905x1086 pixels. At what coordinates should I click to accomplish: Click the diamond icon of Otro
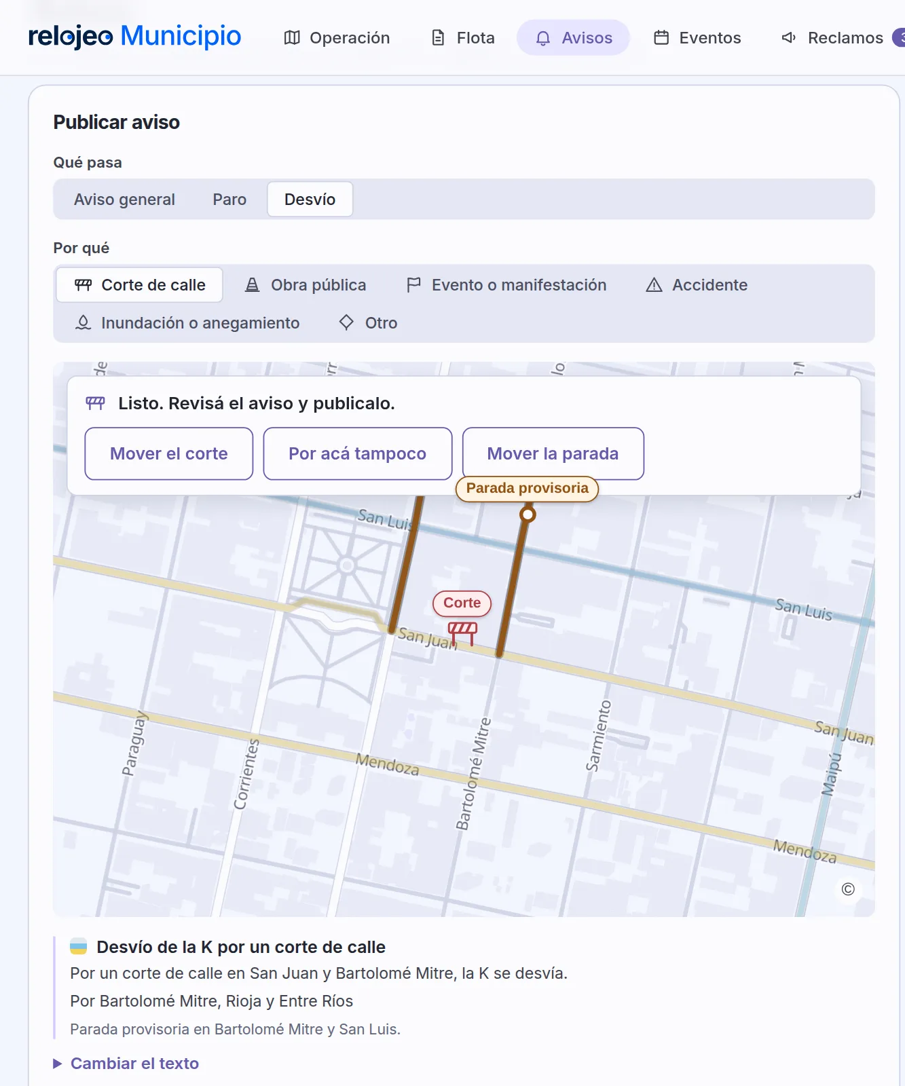[346, 322]
